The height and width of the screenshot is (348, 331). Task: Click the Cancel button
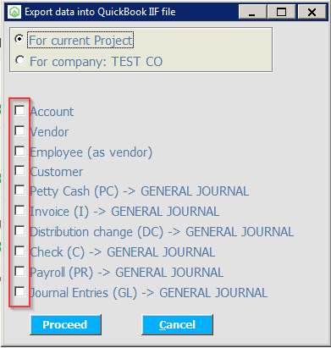[177, 324]
